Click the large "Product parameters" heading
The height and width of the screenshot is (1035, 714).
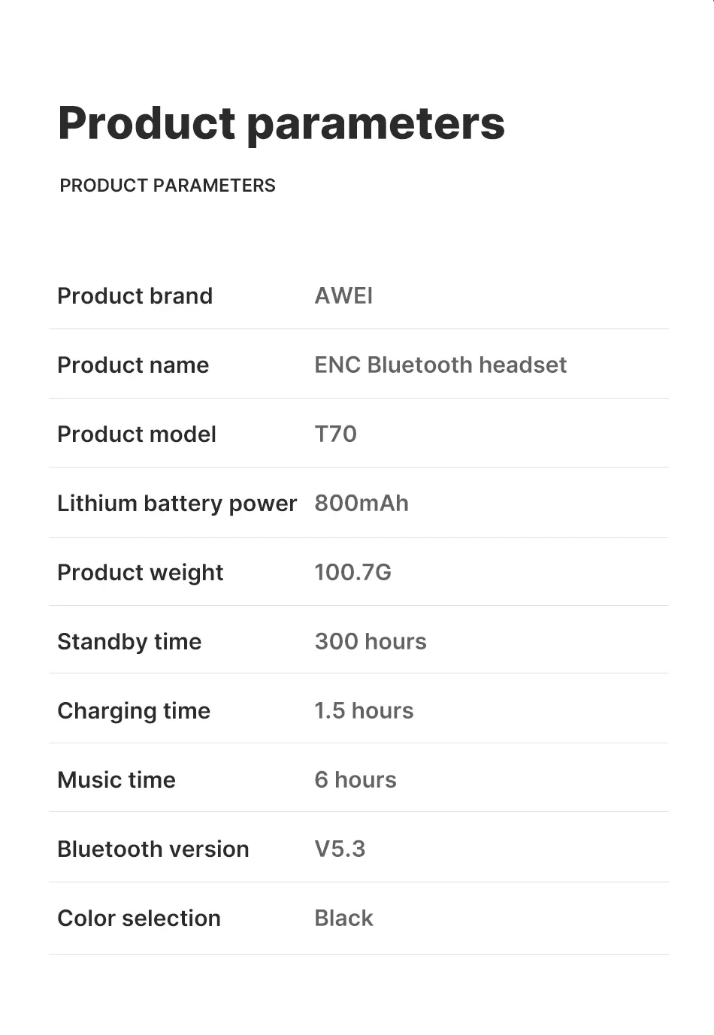tap(281, 123)
